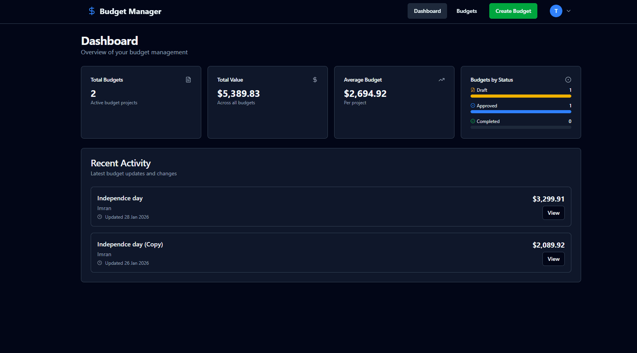637x353 pixels.
Task: Click the clock icon next to Updated 28 Jan 2026
Action: (x=99, y=217)
